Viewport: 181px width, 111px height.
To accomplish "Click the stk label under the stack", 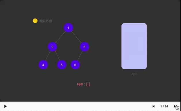I will click(134, 74).
